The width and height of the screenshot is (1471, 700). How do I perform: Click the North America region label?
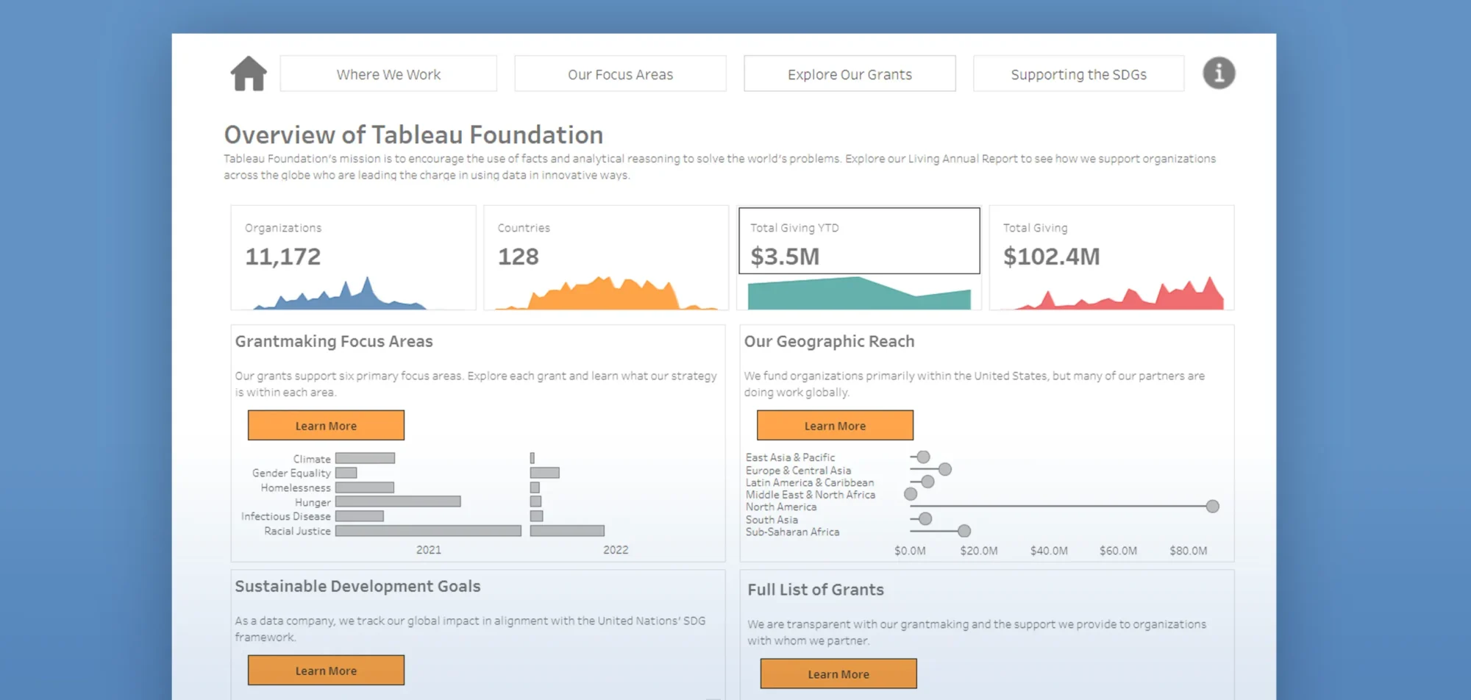(x=781, y=507)
